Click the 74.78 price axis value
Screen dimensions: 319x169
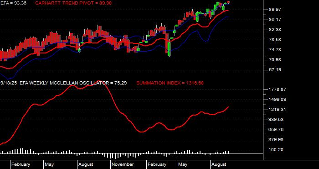[x=275, y=50]
